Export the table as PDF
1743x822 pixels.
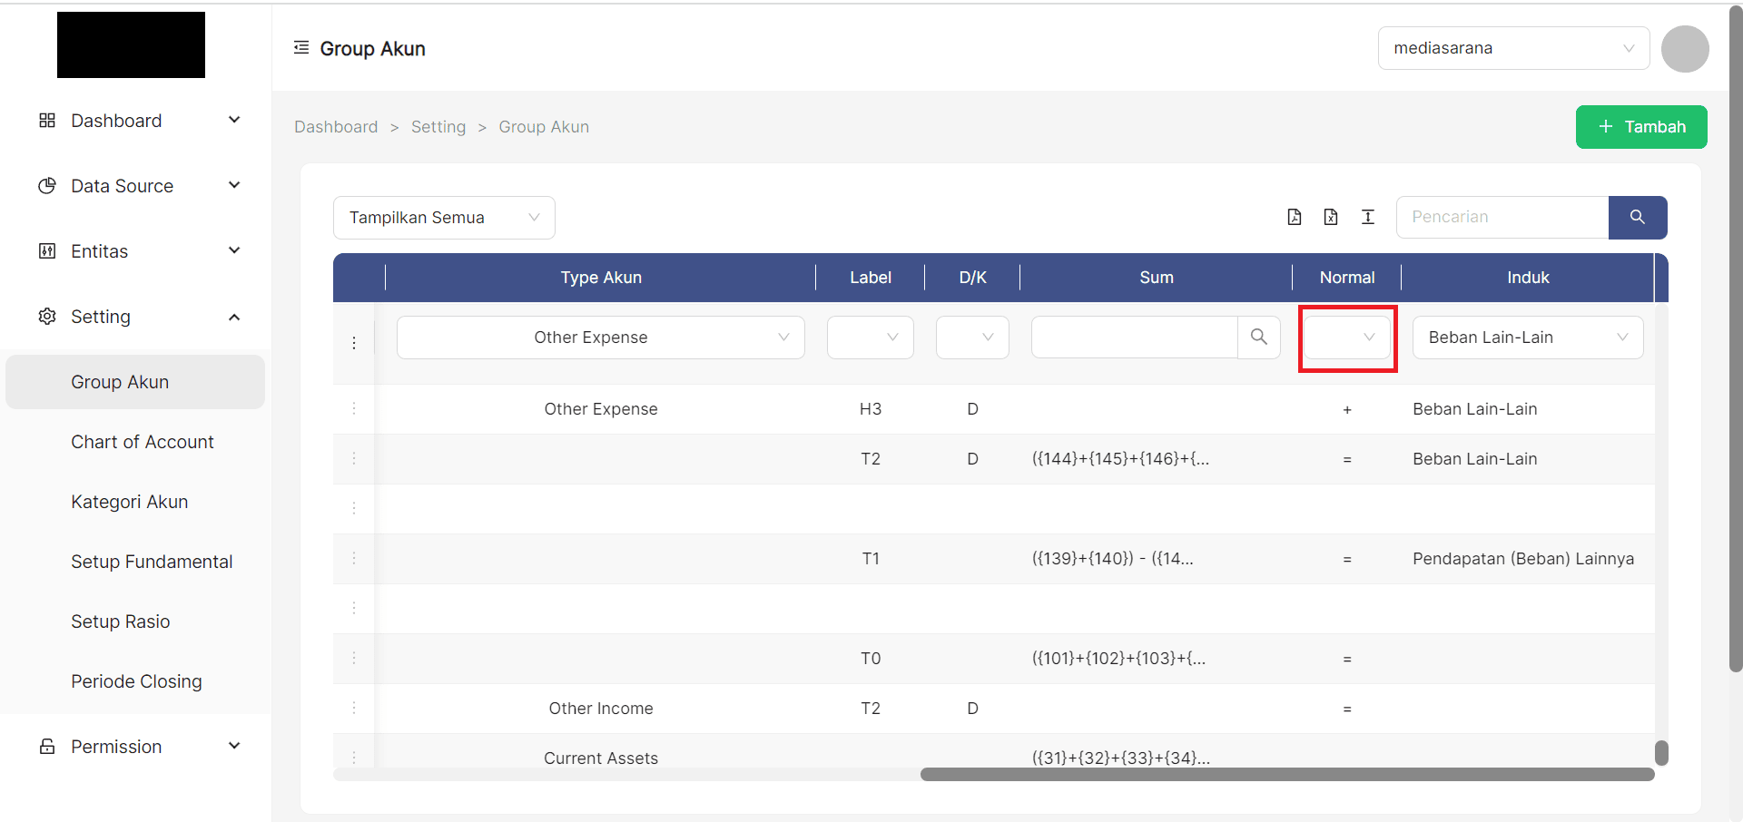tap(1295, 217)
